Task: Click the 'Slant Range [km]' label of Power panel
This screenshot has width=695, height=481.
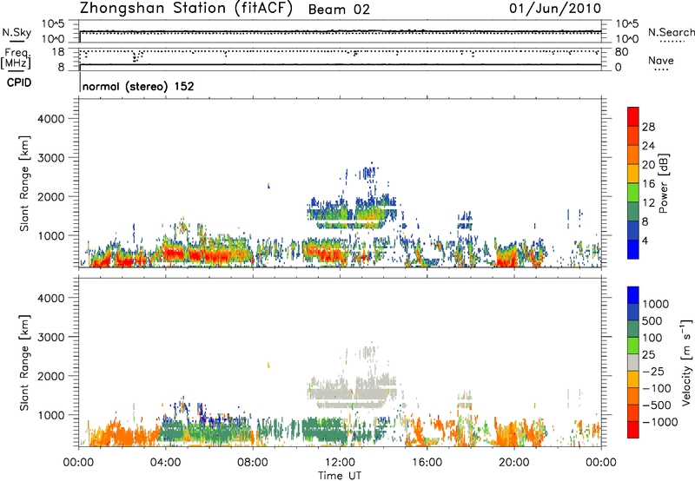Action: click(x=24, y=183)
